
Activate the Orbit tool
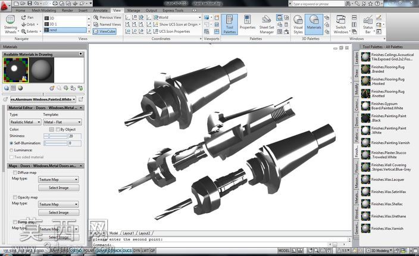[x=29, y=24]
